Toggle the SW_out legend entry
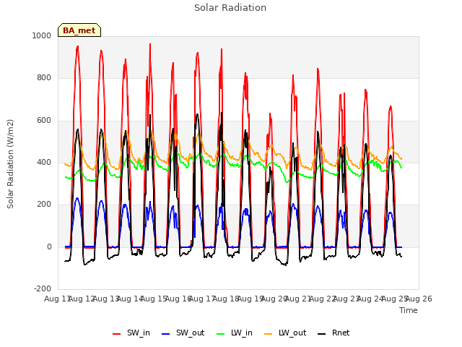Image resolution: width=462 pixels, height=347 pixels. pyautogui.click(x=183, y=333)
